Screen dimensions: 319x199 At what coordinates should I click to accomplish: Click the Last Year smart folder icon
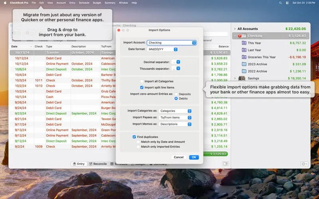click(244, 50)
